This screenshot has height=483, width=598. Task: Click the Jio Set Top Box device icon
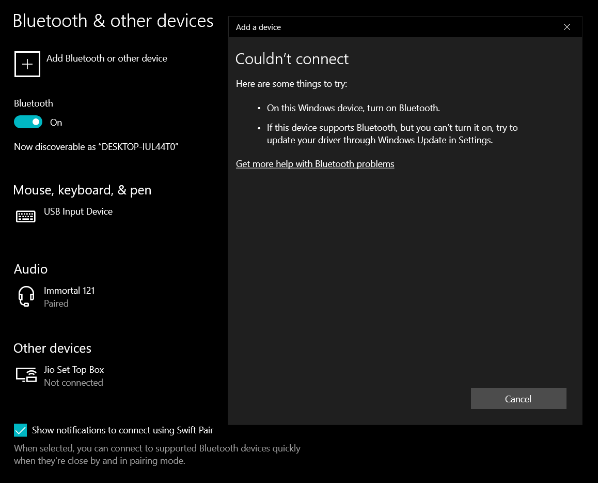tap(26, 374)
